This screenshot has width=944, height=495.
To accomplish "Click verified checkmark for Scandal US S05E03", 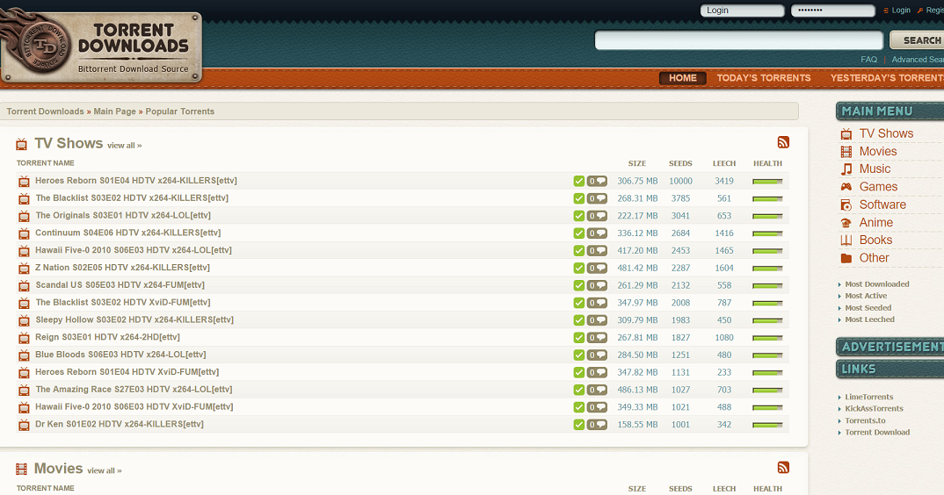I will click(578, 286).
